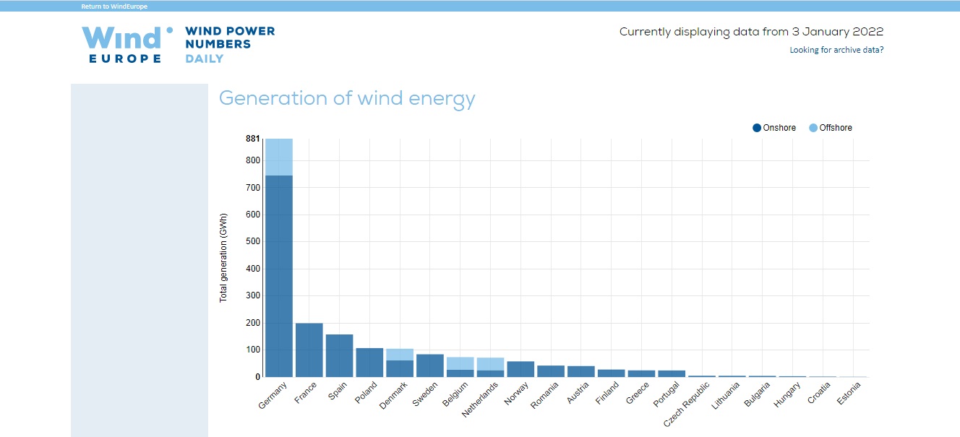Select the Netherlands offshore bar segment
This screenshot has width=960, height=437.
coord(490,364)
